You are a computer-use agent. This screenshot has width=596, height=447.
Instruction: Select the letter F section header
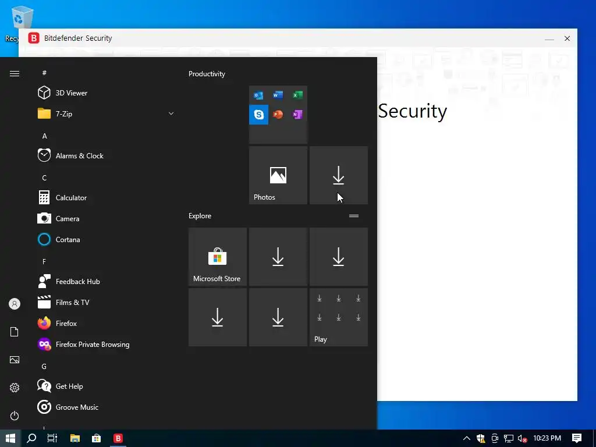[44, 261]
